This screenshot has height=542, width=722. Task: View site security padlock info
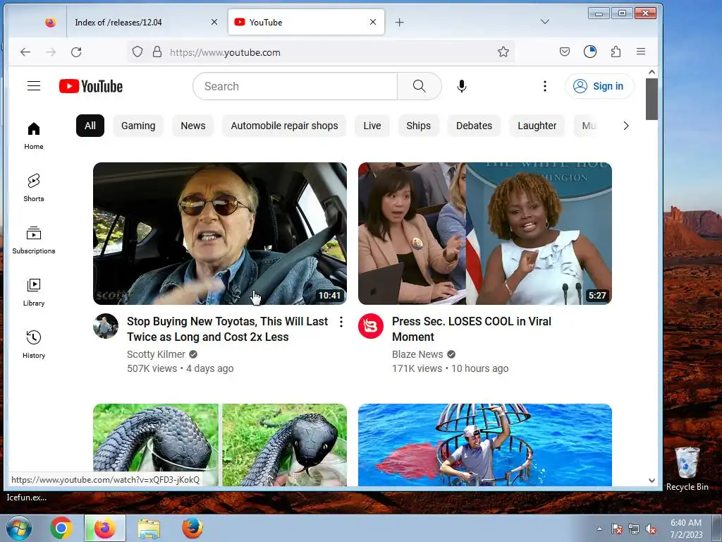[x=157, y=52]
